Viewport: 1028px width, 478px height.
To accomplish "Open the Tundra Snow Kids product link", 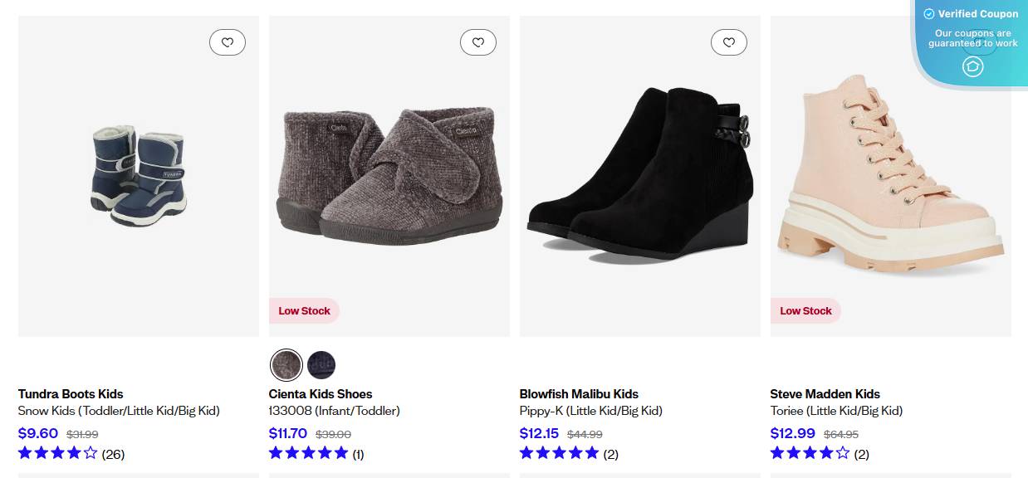I will tap(119, 411).
